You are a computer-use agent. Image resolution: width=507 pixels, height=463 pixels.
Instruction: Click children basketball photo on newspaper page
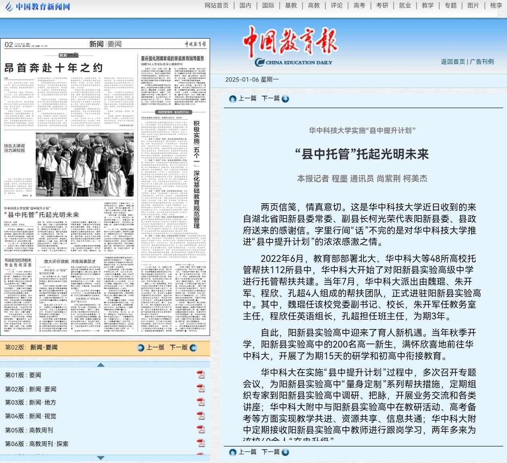85,165
